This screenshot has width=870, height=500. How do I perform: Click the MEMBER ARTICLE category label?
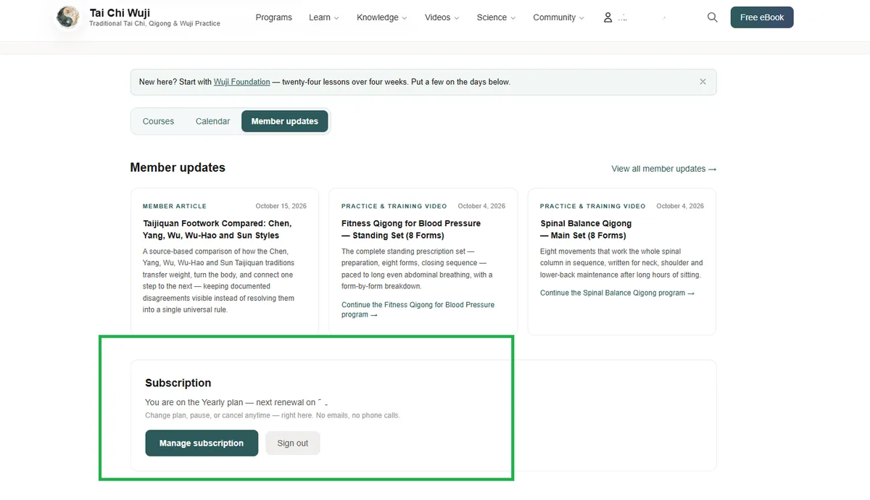point(175,207)
